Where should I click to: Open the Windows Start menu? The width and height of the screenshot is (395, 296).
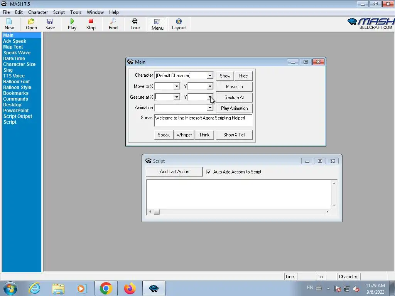click(x=10, y=288)
